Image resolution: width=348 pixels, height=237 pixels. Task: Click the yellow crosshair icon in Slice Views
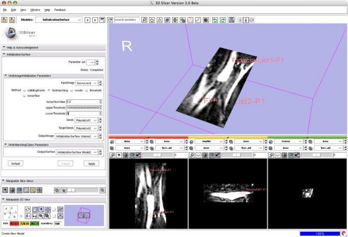pyautogui.click(x=33, y=190)
